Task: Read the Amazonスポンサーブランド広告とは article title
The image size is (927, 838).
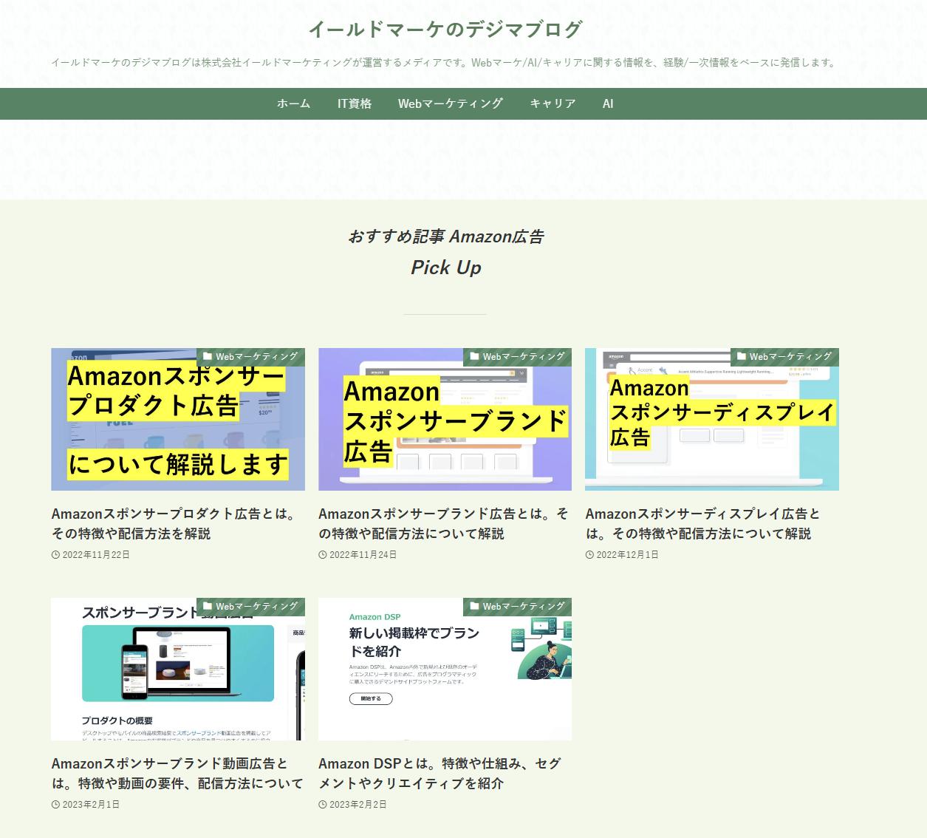Action: click(x=443, y=523)
